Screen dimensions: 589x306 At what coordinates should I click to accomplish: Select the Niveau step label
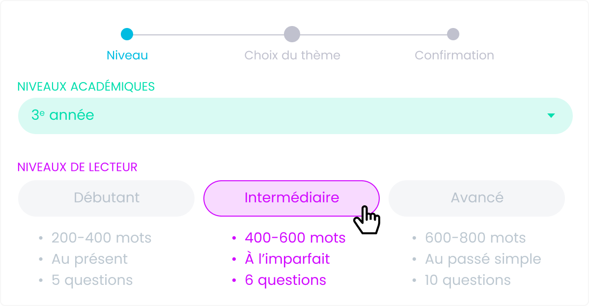[x=127, y=55]
